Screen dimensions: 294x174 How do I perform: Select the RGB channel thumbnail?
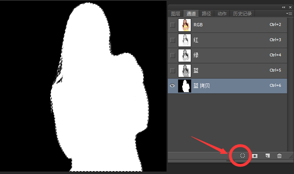click(185, 25)
